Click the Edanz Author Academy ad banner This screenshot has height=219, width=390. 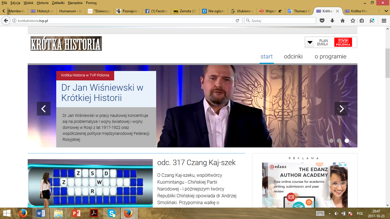point(305,185)
